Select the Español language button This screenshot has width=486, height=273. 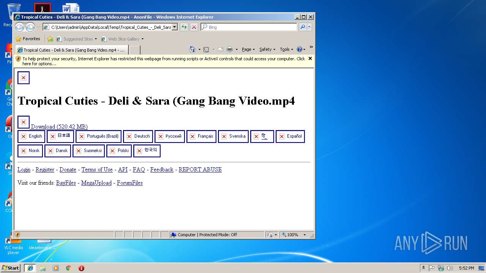coord(290,136)
